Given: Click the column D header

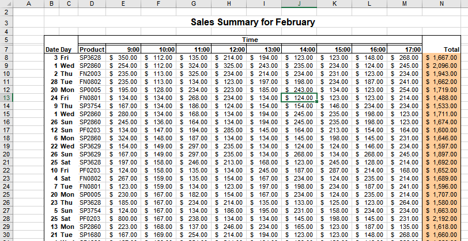Looking at the screenshot, I should 92,4.
